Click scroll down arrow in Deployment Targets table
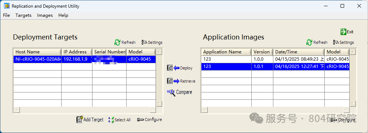The image size is (368, 133). click(x=159, y=103)
